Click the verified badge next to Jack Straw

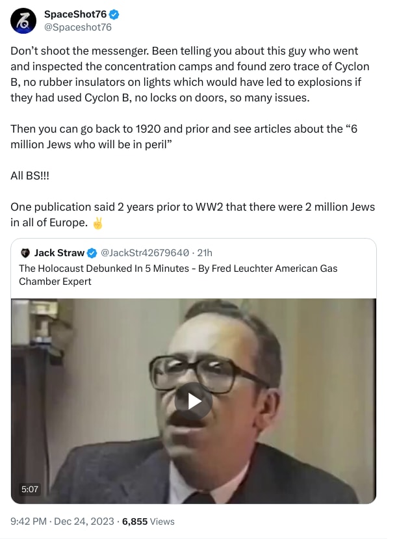point(92,253)
